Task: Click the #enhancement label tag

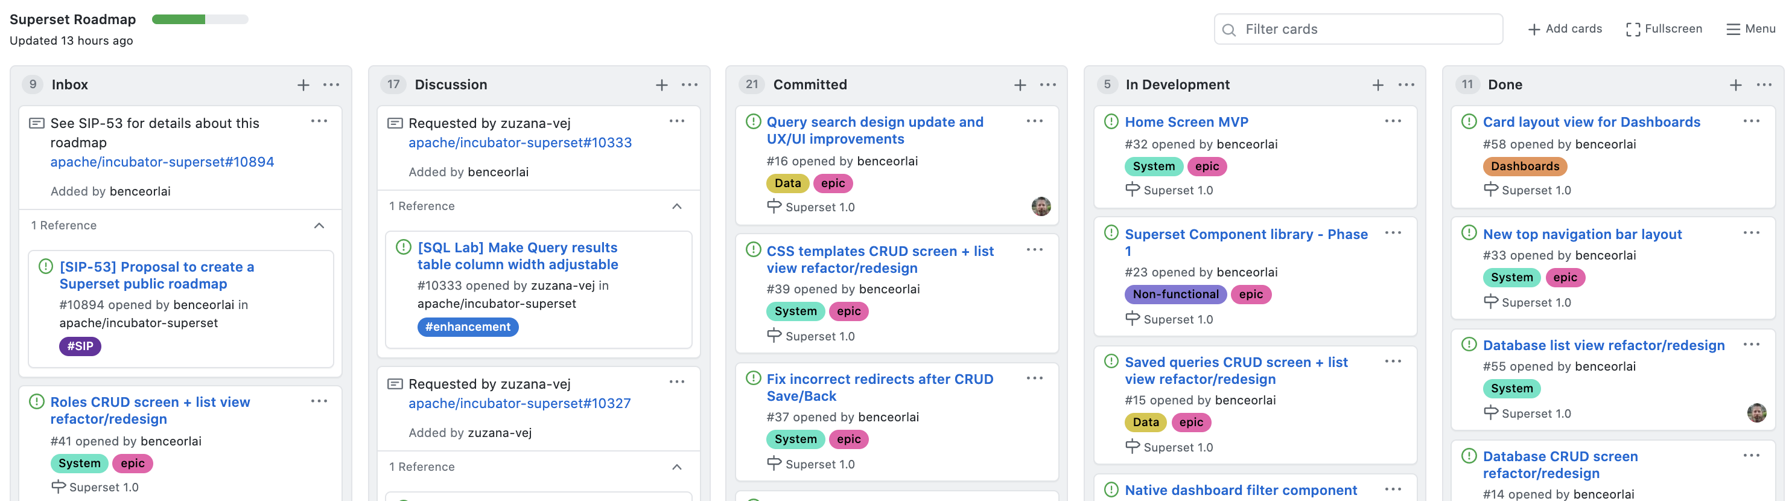Action: 467,327
